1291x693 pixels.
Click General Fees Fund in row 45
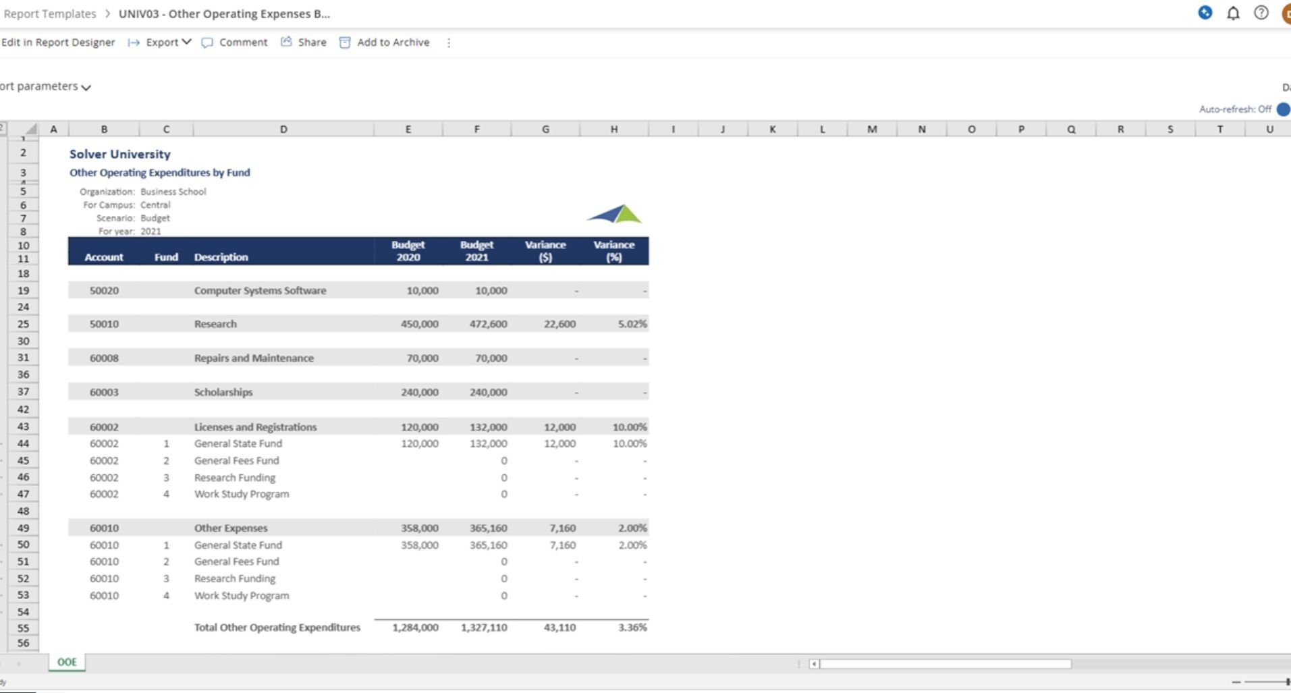[x=236, y=460]
